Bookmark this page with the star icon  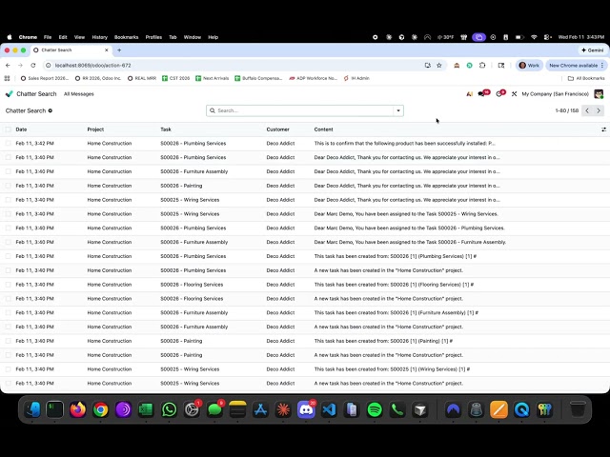(x=439, y=66)
